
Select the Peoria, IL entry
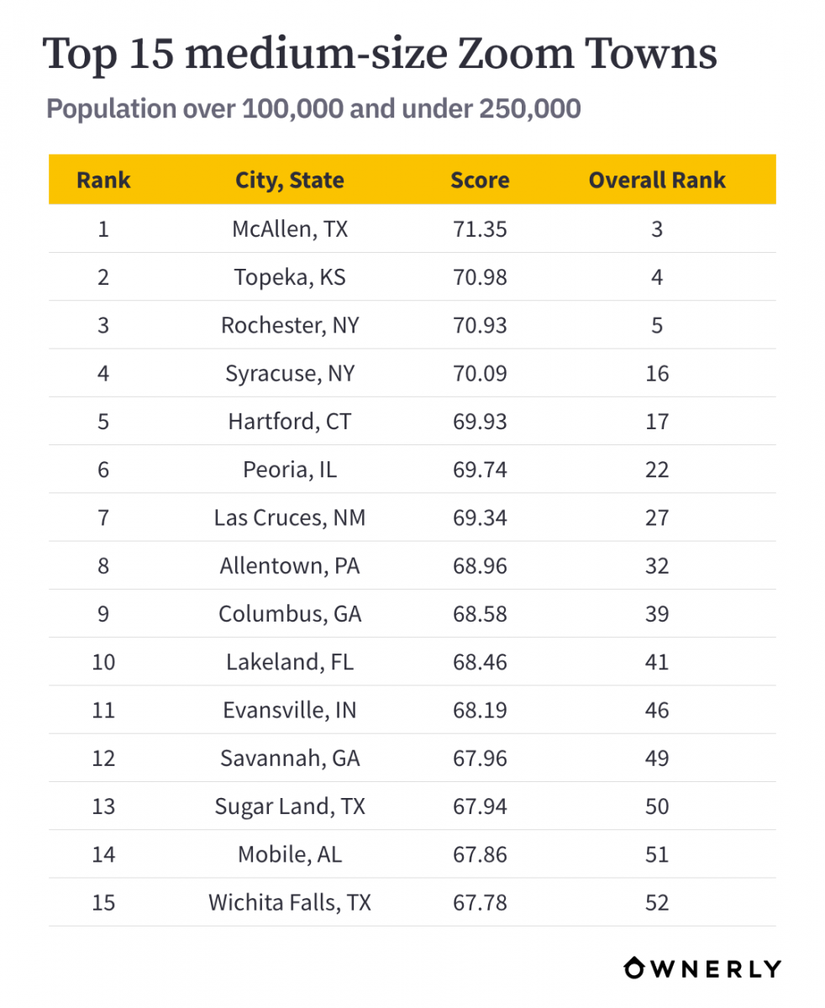click(290, 470)
